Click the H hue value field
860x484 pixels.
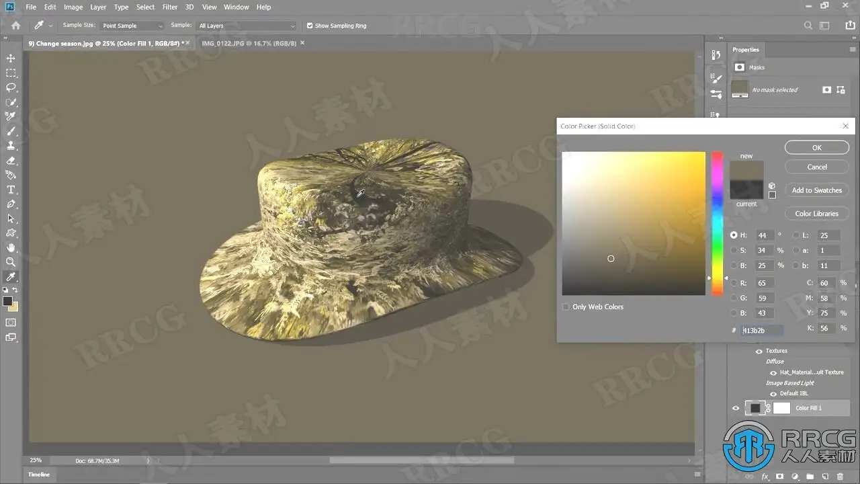coord(764,235)
